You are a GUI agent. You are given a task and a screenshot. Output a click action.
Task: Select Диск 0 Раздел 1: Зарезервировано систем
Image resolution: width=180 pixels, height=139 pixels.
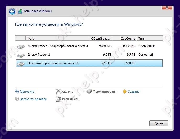pos(89,46)
